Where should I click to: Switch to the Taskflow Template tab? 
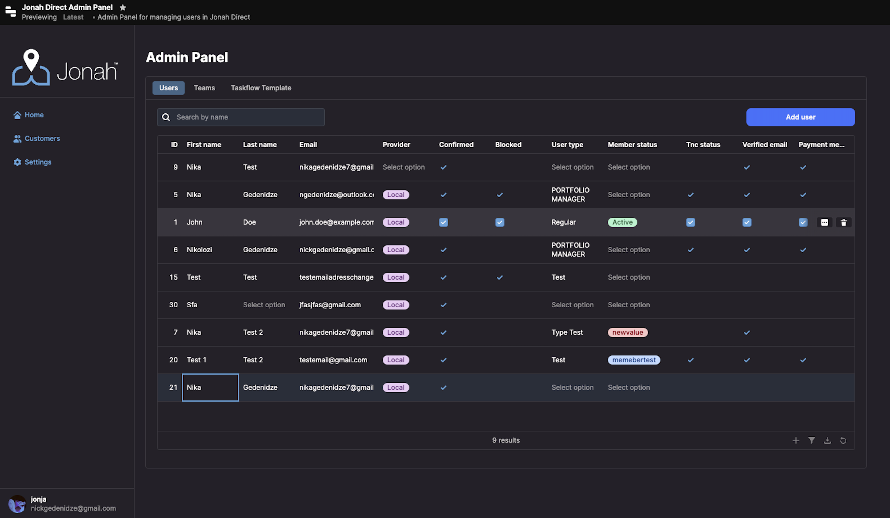click(261, 88)
